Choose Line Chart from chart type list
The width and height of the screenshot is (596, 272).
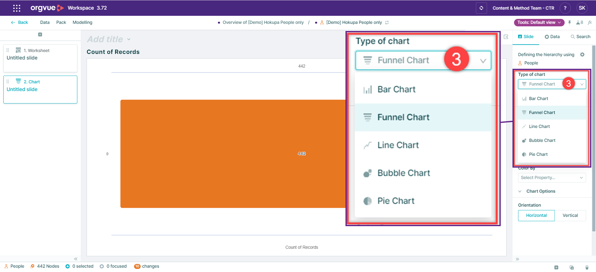[x=552, y=126]
